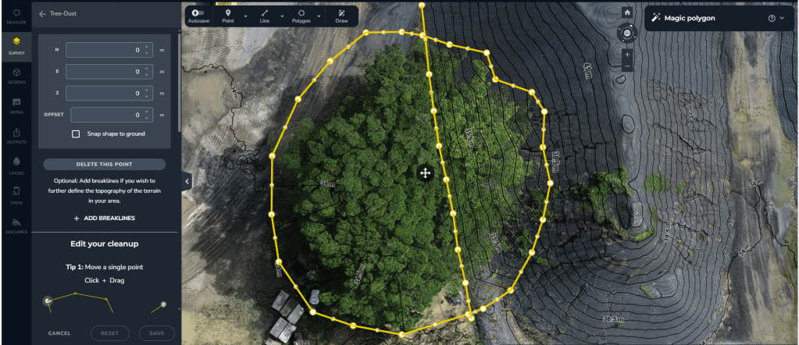
Task: Click the move cursor handle on trees
Action: [425, 173]
